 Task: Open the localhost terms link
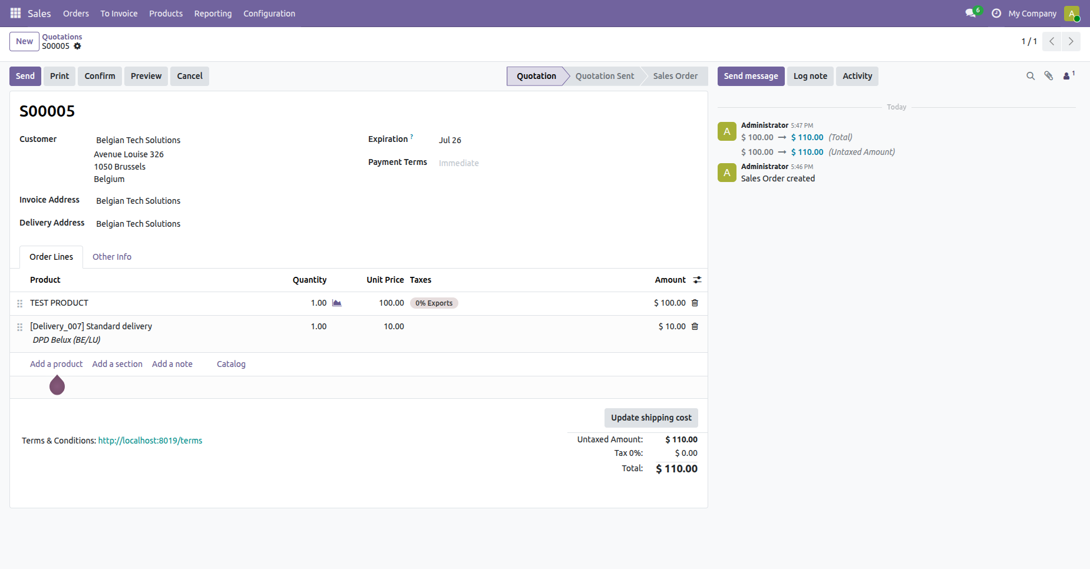(150, 441)
